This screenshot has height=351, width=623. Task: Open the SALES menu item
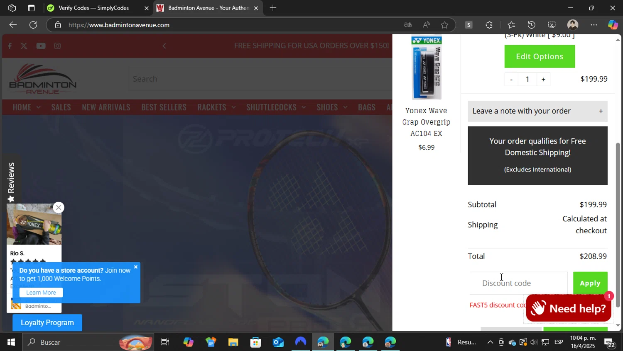click(x=61, y=107)
